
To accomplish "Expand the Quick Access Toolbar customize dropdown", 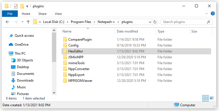I will [x=27, y=6].
